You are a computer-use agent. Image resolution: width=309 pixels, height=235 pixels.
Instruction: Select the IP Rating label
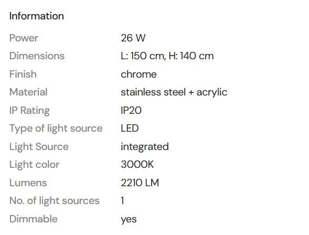(29, 110)
